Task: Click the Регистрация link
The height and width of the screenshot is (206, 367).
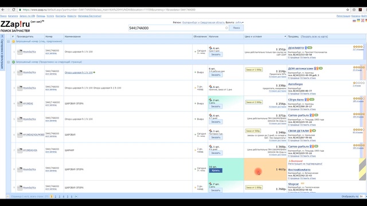Action: click(343, 16)
